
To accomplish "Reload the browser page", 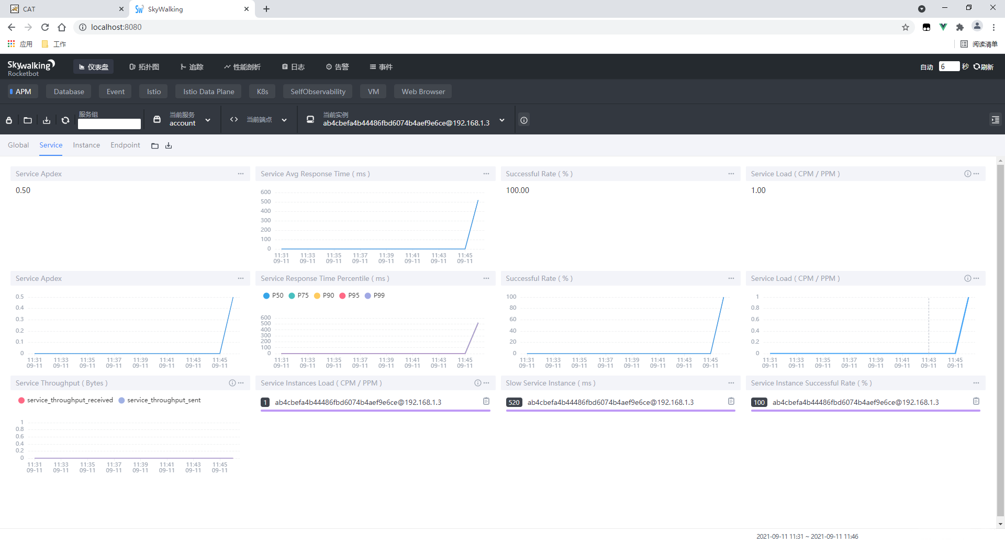I will (45, 27).
